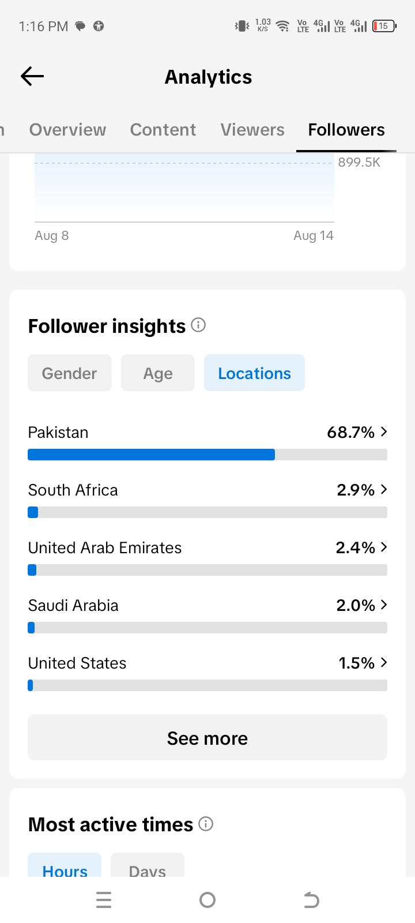Tap the back arrow in Analytics header
The height and width of the screenshot is (923, 415).
(32, 76)
